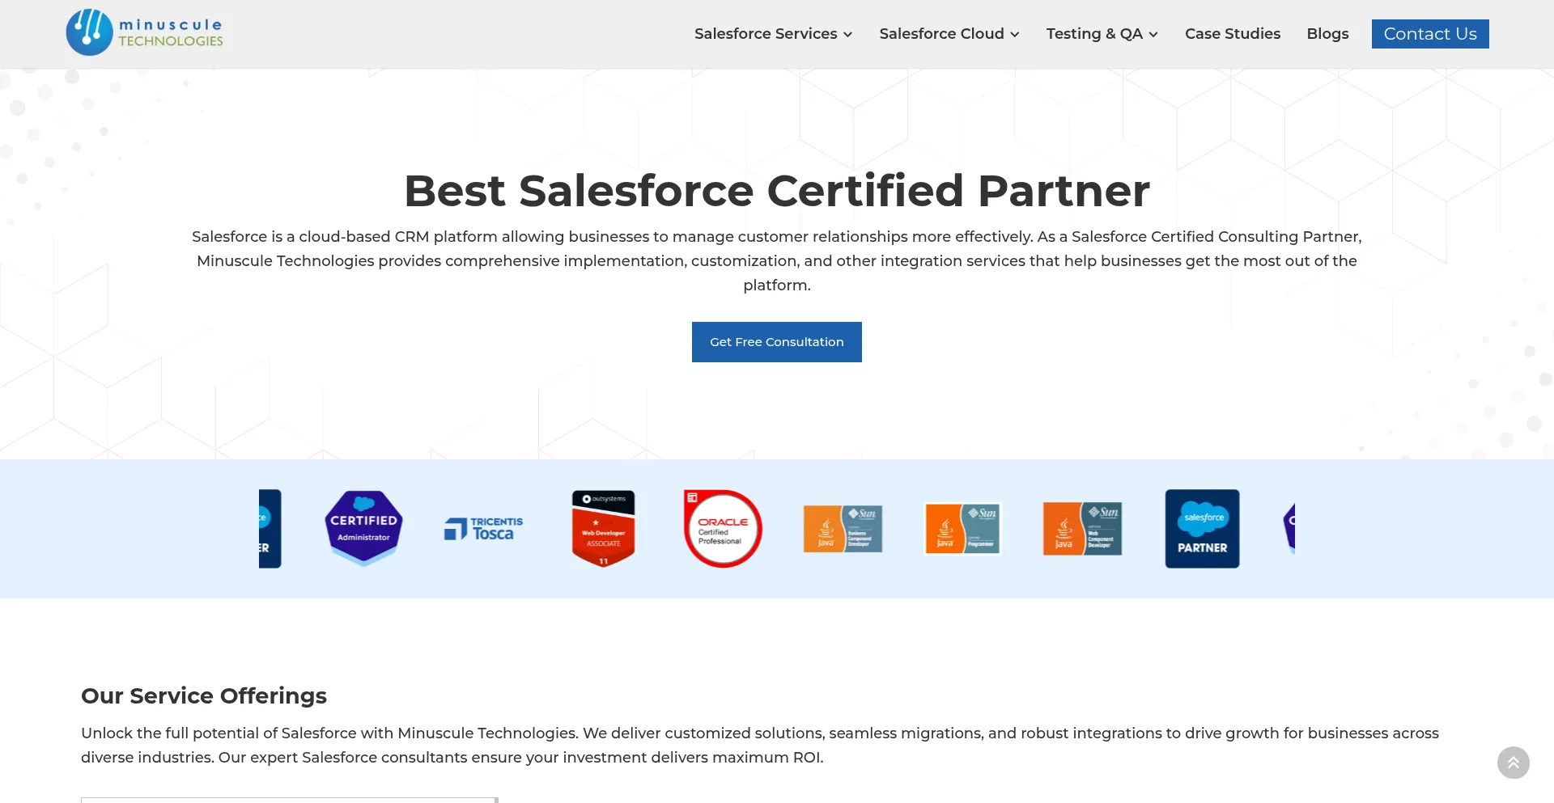Expand the Salesforce Services dropdown menu
Screen dimensions: 1554x803
pyautogui.click(x=773, y=34)
